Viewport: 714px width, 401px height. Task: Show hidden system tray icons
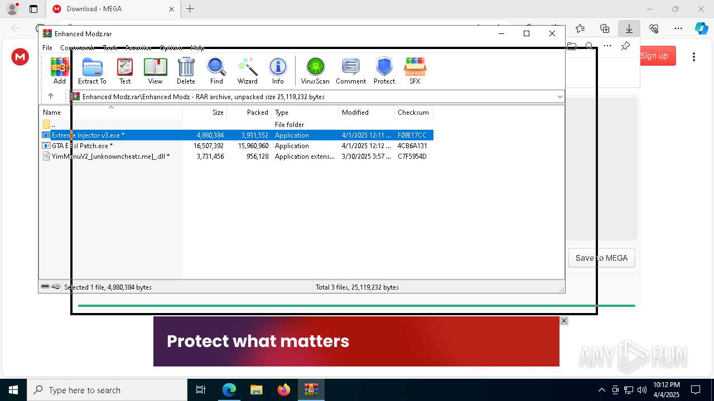coord(601,390)
